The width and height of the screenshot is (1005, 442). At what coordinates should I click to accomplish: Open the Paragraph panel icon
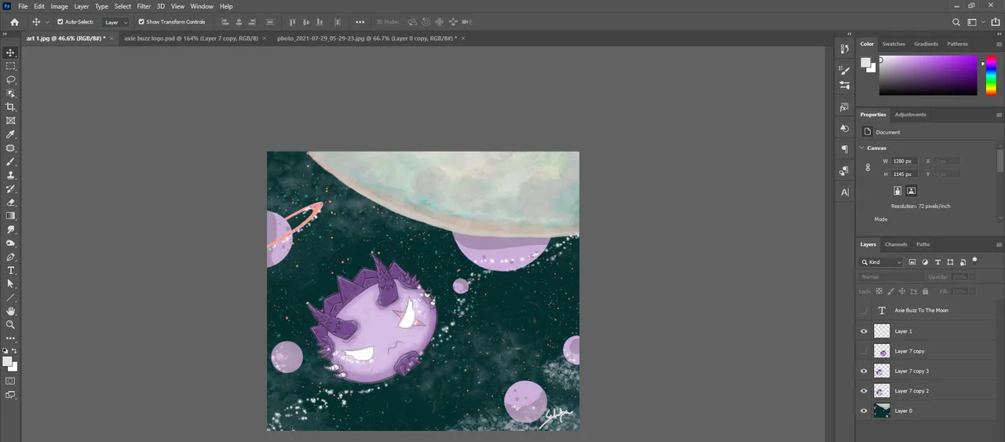coord(844,149)
